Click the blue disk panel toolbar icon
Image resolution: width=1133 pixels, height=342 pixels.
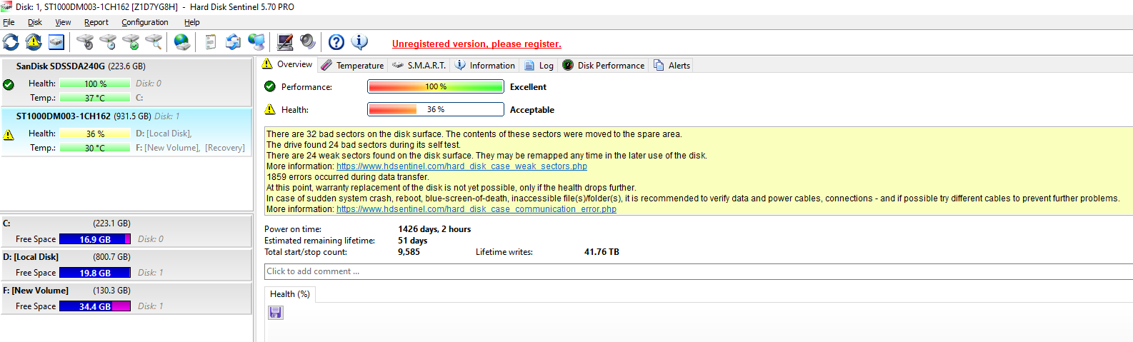56,42
